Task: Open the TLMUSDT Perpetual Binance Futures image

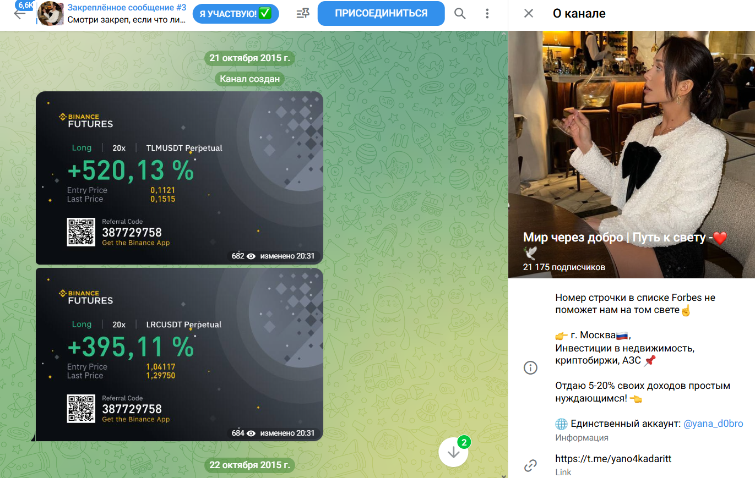Action: 179,178
